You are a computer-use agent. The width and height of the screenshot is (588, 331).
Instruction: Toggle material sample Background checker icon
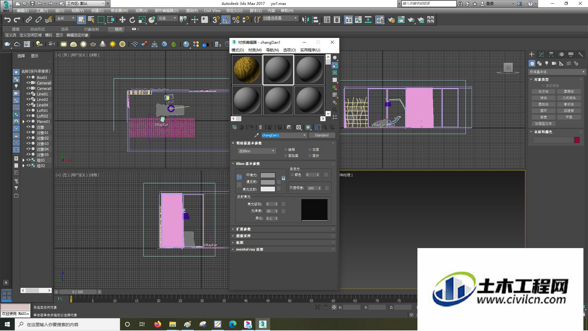[x=335, y=73]
